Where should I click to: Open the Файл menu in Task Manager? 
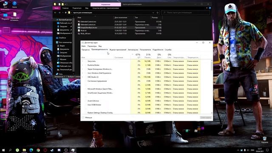pyautogui.click(x=83, y=46)
